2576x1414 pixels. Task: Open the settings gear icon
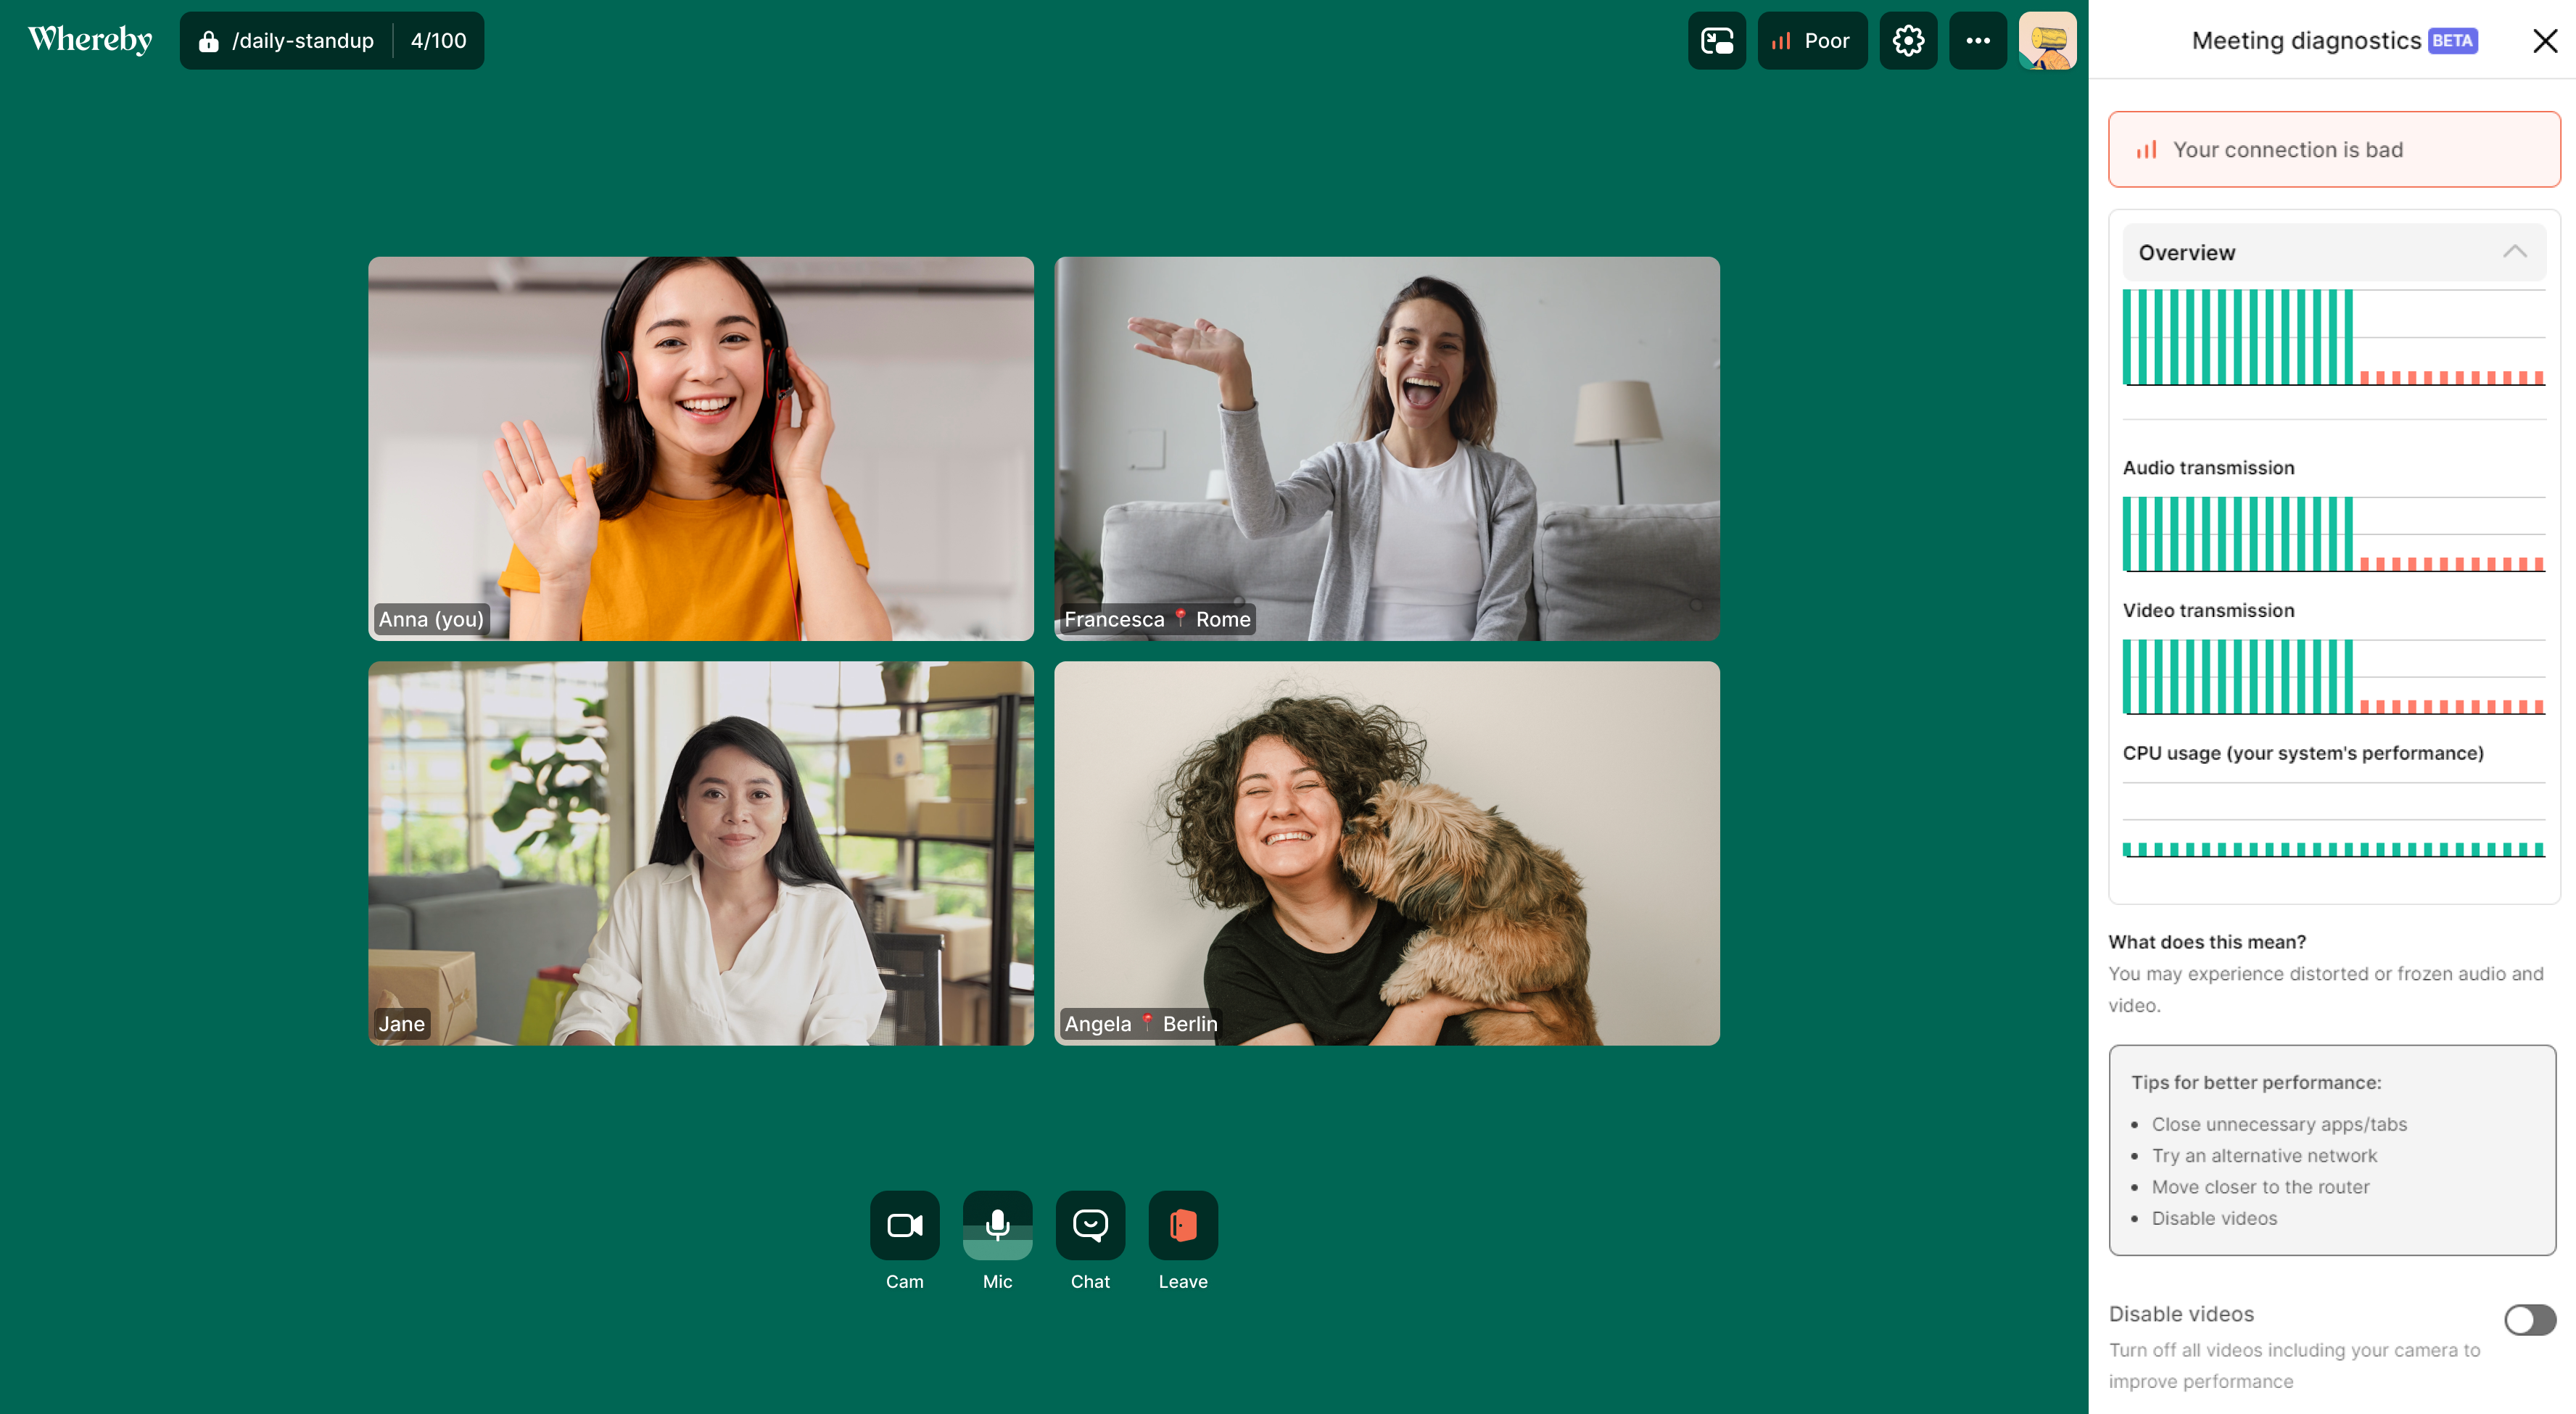point(1908,41)
